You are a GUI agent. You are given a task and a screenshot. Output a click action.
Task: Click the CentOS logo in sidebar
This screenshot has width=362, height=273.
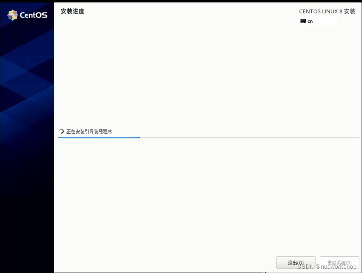(x=27, y=15)
